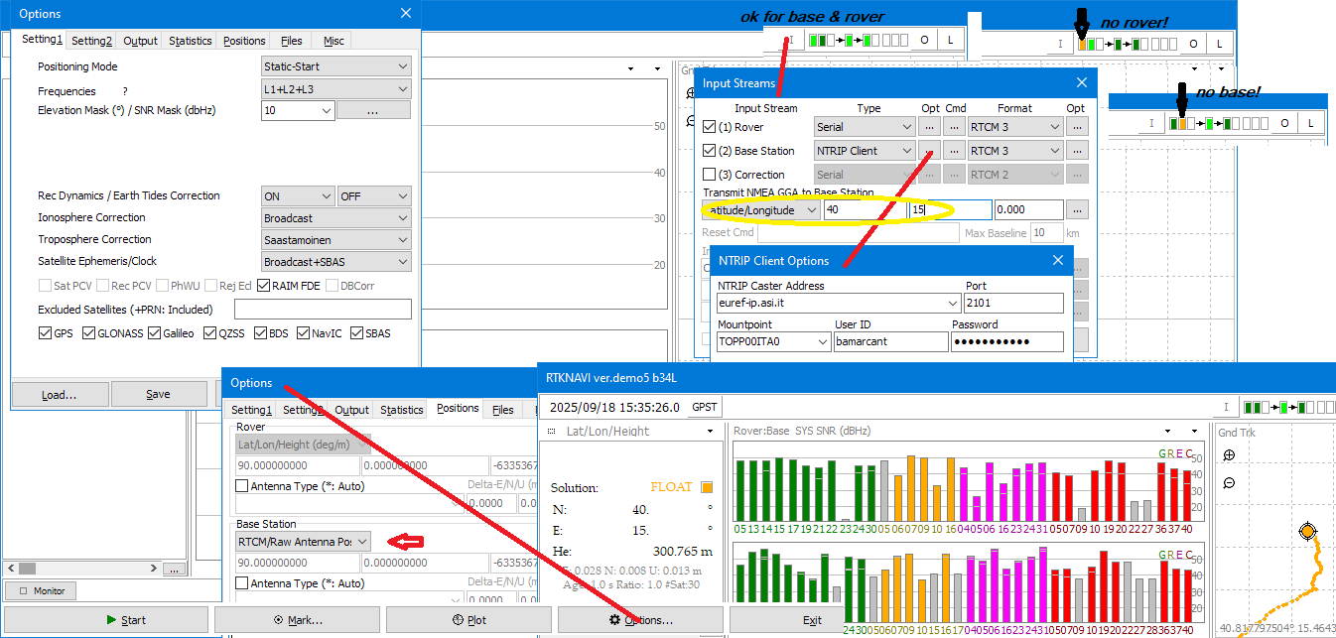The height and width of the screenshot is (638, 1336).
Task: Open the Plot button with globe icon
Action: coord(468,620)
